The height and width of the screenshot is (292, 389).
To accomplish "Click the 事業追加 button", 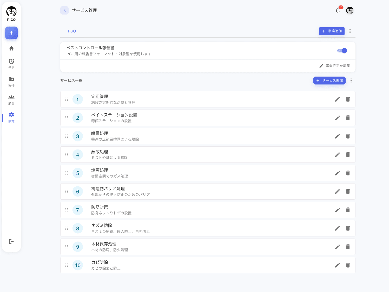I will (x=332, y=31).
